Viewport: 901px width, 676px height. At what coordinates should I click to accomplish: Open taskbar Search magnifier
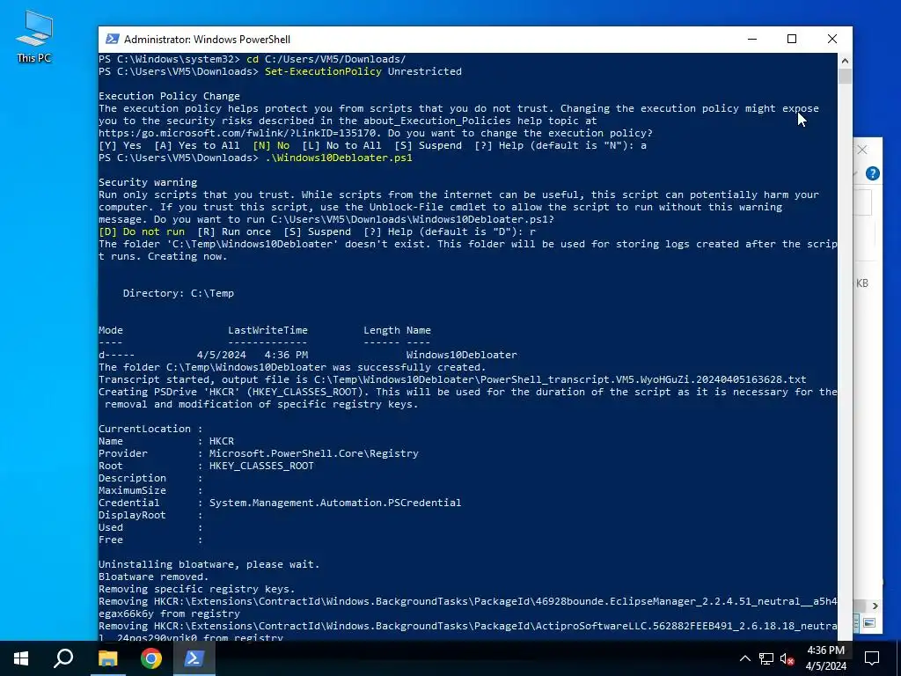63,658
